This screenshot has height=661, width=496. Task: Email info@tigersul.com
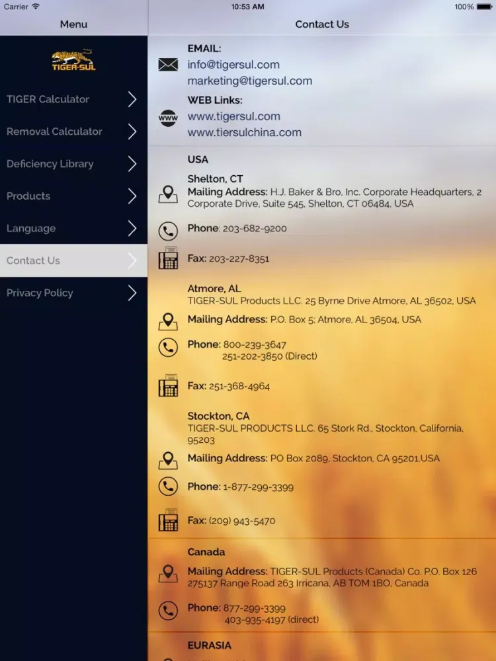[x=233, y=65]
